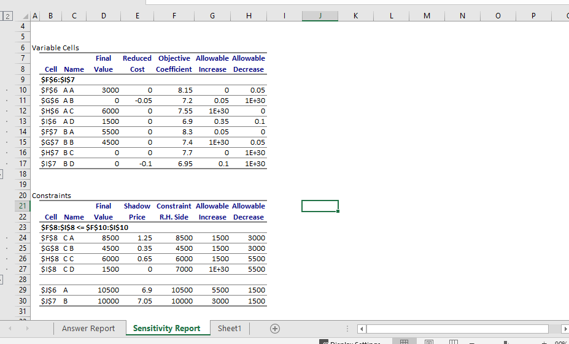Open the Answer Report sheet tab

(x=88, y=329)
